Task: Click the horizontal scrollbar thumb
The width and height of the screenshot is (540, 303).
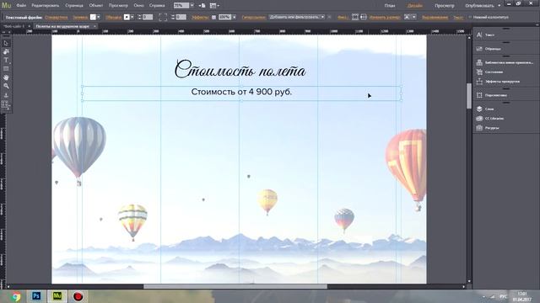Action: click(235, 286)
